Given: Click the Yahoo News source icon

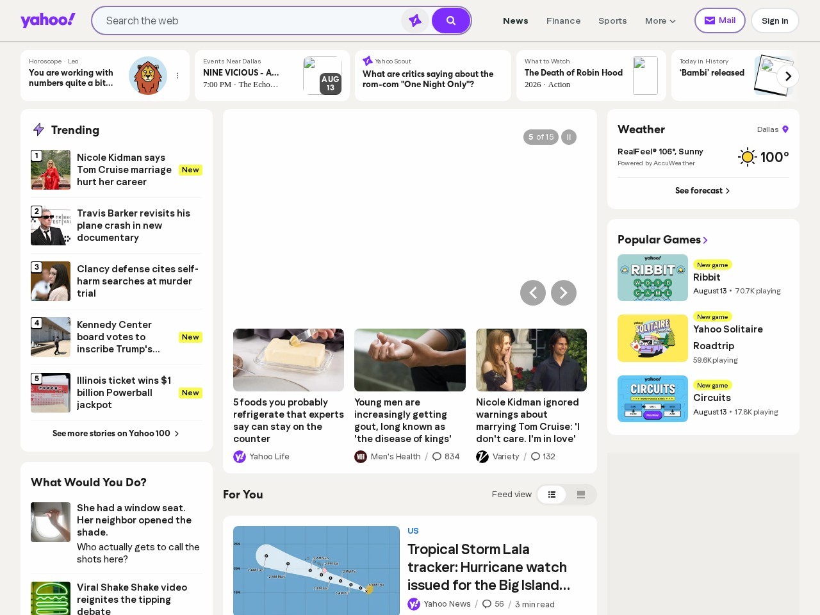Looking at the screenshot, I should pos(414,604).
